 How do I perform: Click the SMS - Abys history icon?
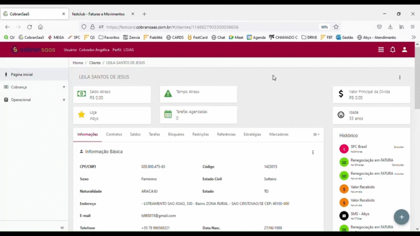pos(344,216)
